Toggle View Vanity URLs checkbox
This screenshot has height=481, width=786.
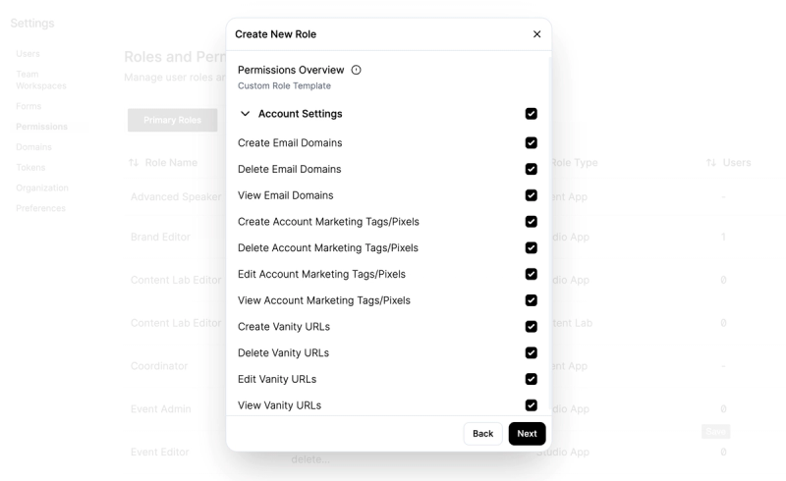532,405
